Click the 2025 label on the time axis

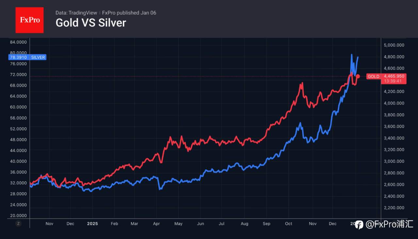click(92, 224)
